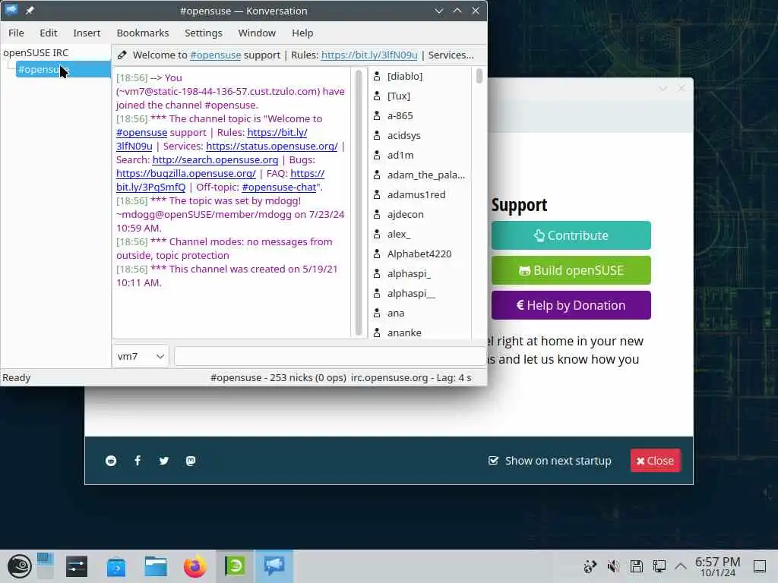Click the #opensuse link in topic bar

click(x=215, y=55)
